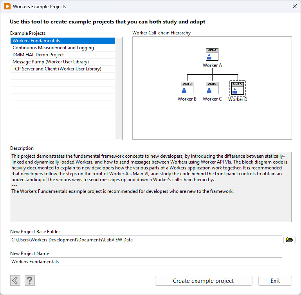This screenshot has width=301, height=295.
Task: Select the Worker C node icon
Action: point(212,88)
